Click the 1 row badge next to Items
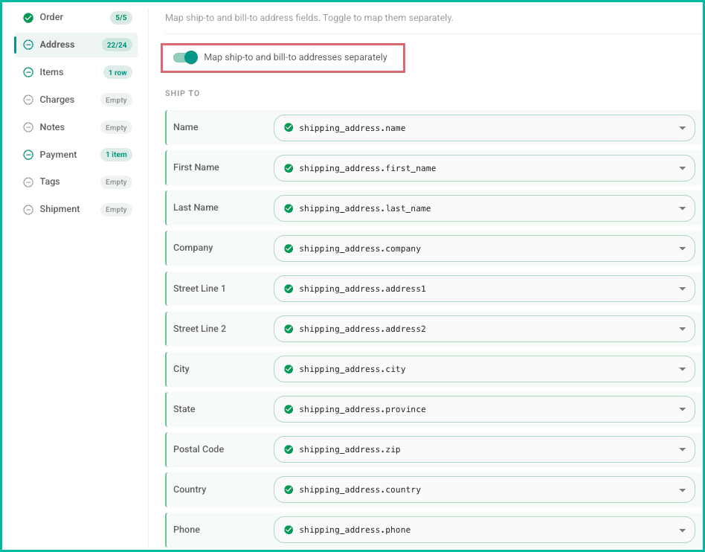This screenshot has width=705, height=552. [117, 72]
